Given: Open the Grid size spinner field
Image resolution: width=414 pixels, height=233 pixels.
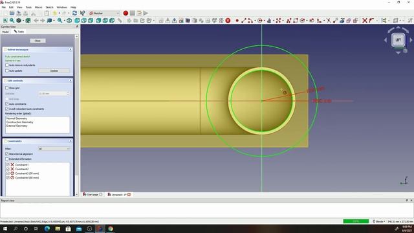Looking at the screenshot, I should pos(54,93).
